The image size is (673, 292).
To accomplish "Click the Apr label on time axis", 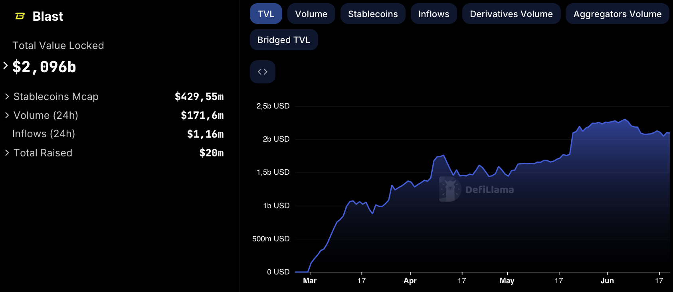I will pos(410,281).
